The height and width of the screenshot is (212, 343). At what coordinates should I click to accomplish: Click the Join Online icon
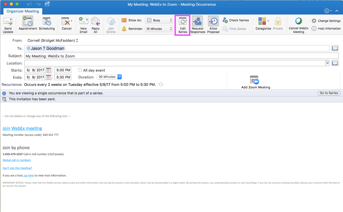pyautogui.click(x=111, y=22)
